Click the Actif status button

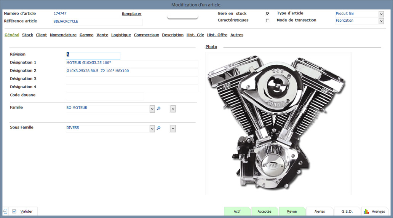pyautogui.click(x=237, y=211)
